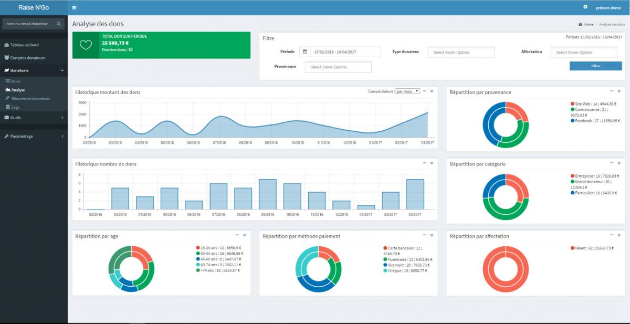Click 'Nombre dons : 62' text
The image size is (630, 324).
[117, 49]
